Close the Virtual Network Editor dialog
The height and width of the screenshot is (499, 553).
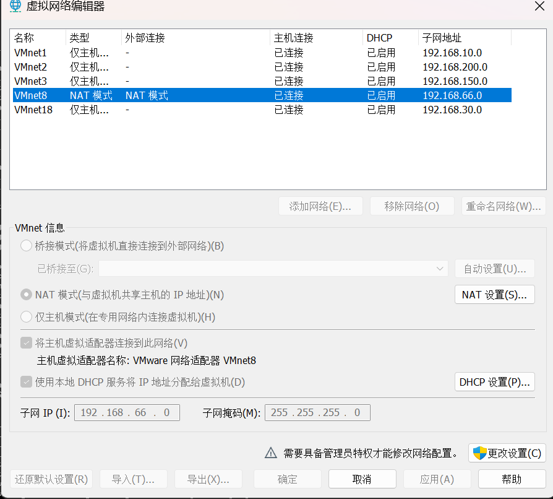[x=539, y=7]
